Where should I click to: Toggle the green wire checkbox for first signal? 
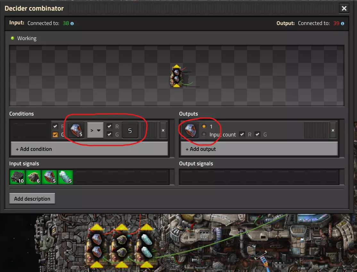pos(55,135)
